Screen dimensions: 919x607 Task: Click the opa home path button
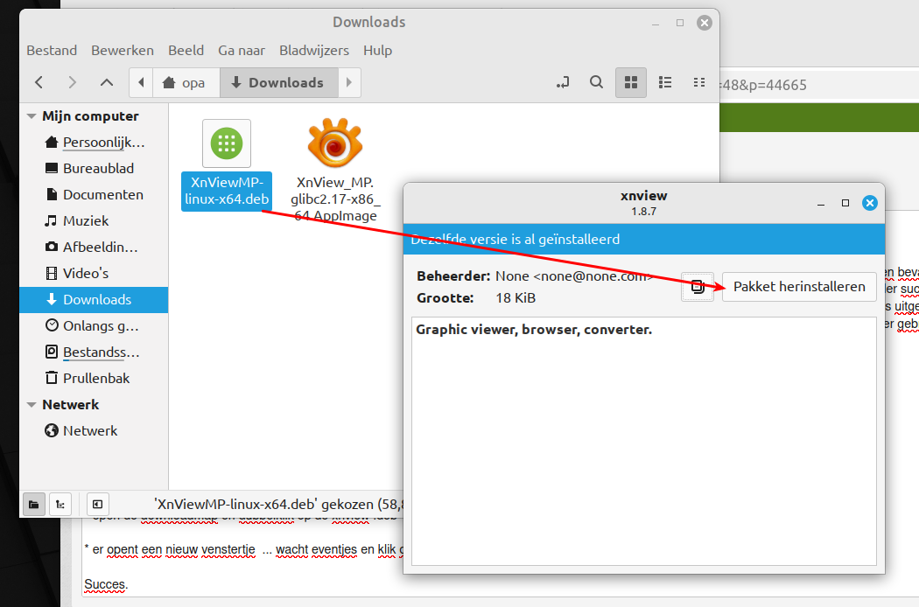click(x=186, y=82)
